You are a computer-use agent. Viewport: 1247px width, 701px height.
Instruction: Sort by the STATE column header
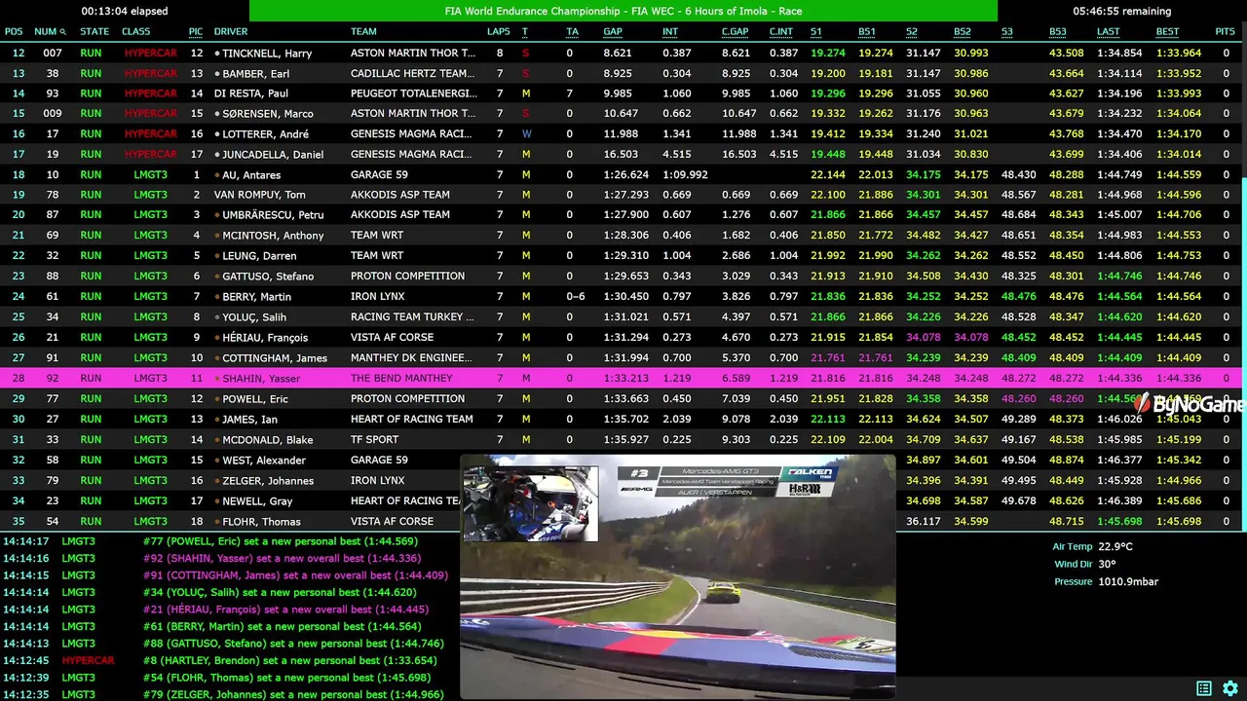(x=94, y=32)
